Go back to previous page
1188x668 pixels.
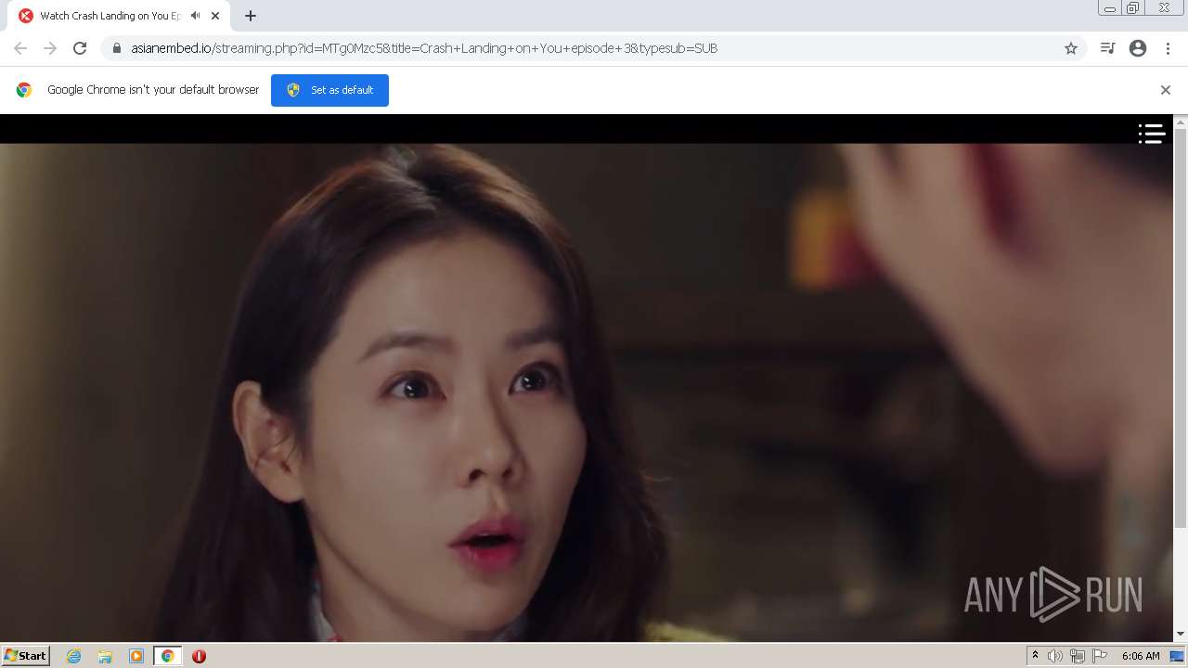click(x=20, y=48)
